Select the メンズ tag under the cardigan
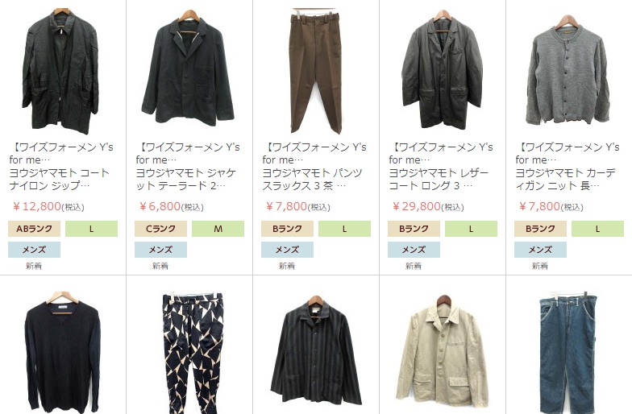Screen dimensions: 632x414 point(540,250)
